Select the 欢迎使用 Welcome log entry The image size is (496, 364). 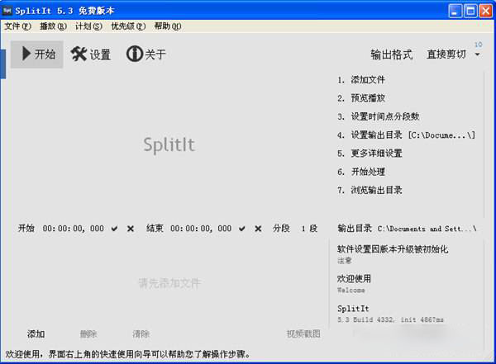point(354,283)
